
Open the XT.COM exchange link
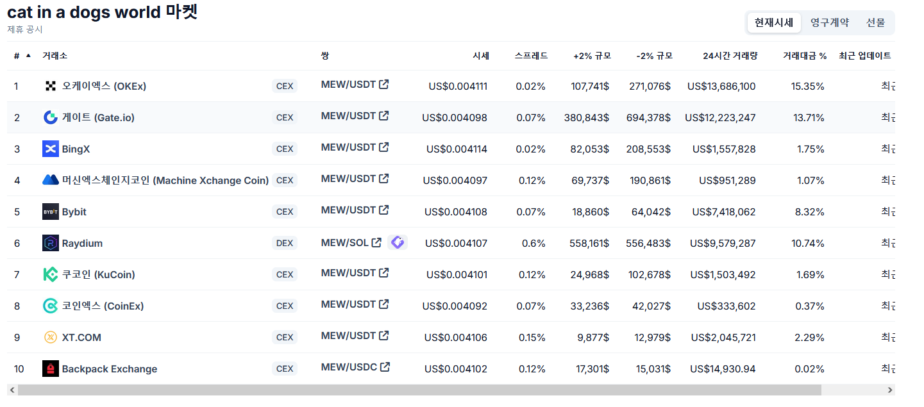coord(81,337)
